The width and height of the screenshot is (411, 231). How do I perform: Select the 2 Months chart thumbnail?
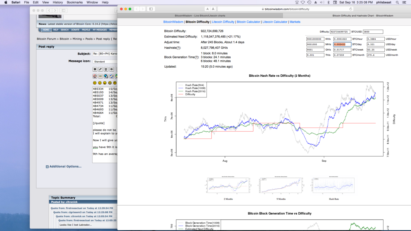[228, 185]
